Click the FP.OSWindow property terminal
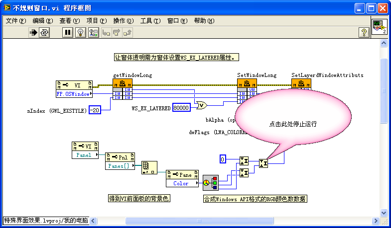The height and width of the screenshot is (228, 391). coord(74,93)
